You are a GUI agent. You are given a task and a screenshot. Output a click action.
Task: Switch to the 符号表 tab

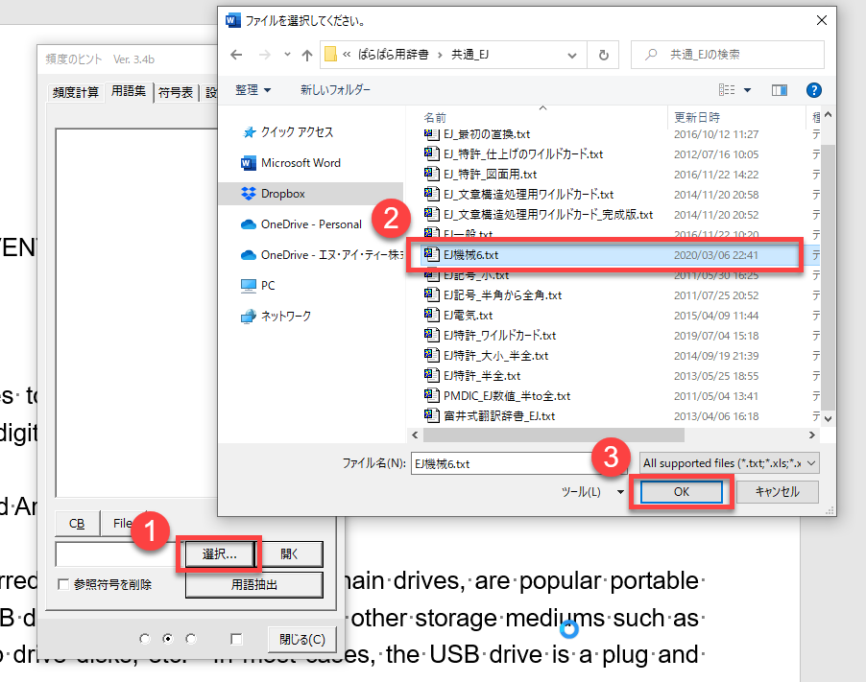(176, 93)
